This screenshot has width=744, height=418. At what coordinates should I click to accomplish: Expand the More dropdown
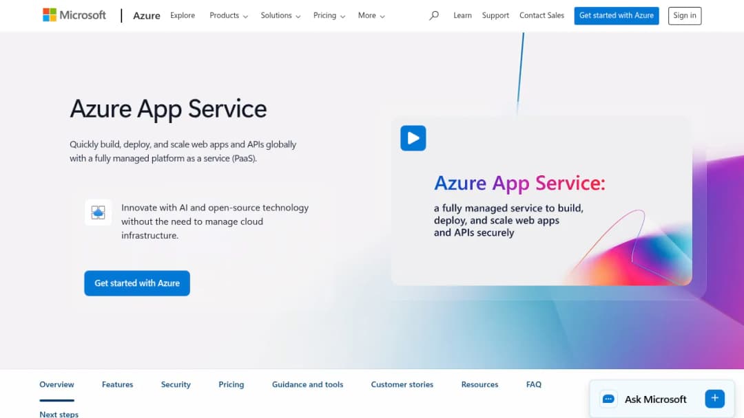click(x=371, y=16)
